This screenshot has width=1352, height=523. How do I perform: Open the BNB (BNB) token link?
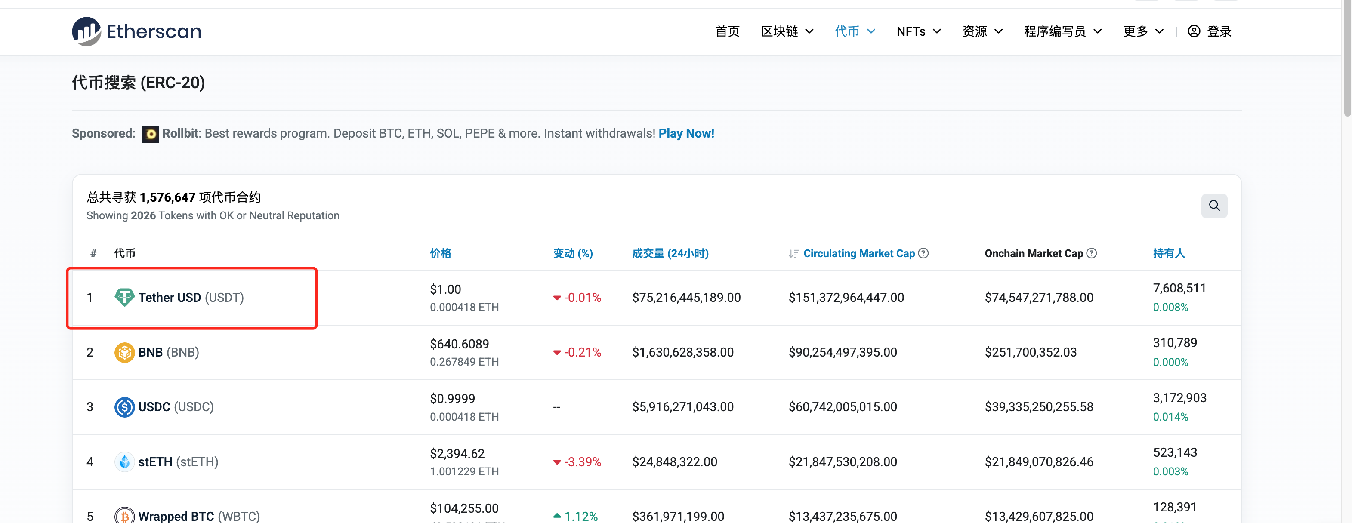169,352
